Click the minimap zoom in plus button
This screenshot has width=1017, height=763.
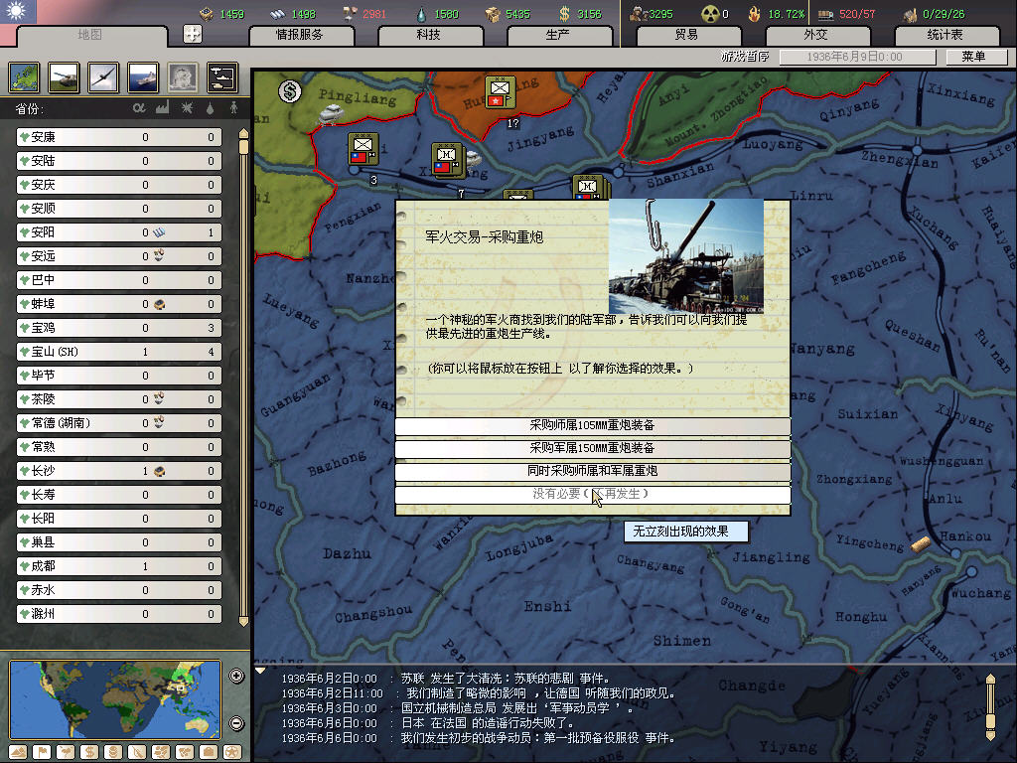[236, 677]
